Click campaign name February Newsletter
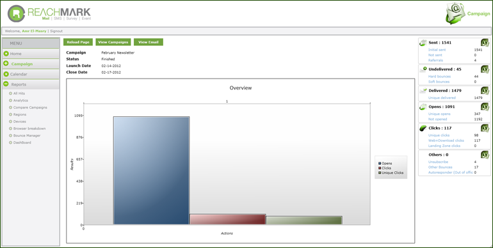493x248 pixels. tap(118, 53)
